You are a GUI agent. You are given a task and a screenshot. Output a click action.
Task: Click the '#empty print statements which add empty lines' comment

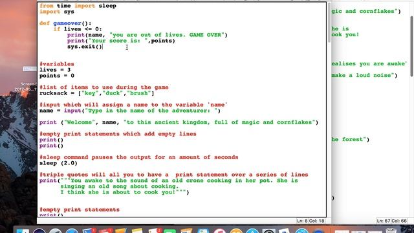118,134
